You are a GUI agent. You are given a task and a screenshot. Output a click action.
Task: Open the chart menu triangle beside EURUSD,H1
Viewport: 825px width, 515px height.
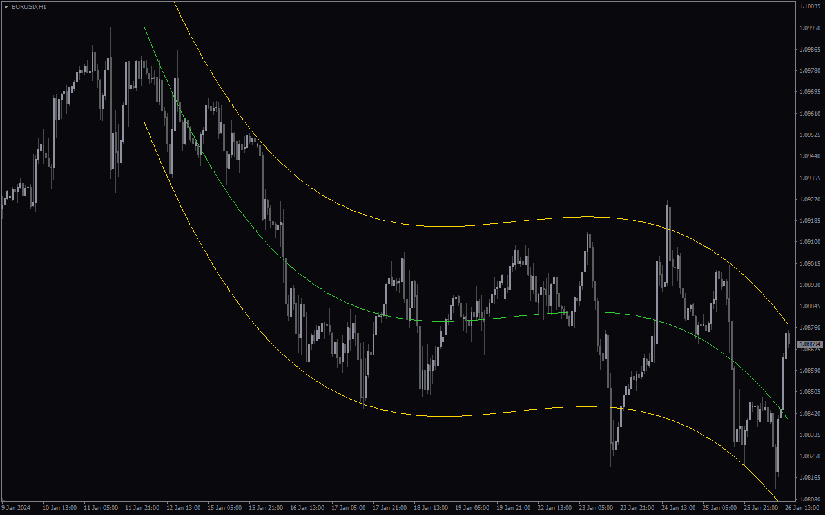pos(6,6)
